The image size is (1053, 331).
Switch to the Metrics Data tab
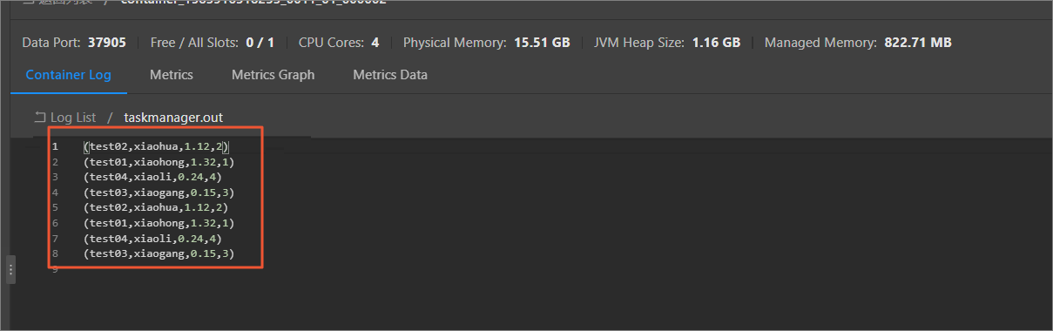coord(390,75)
